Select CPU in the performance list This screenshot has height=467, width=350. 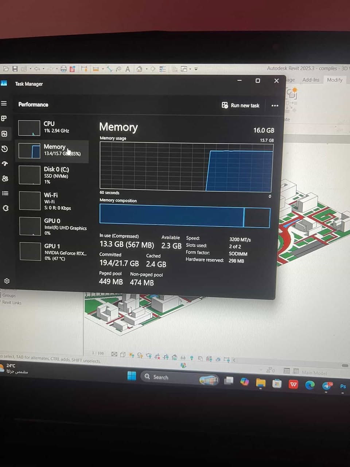(x=52, y=128)
